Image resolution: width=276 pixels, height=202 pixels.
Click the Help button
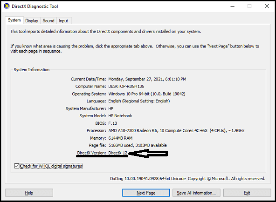click(x=29, y=193)
